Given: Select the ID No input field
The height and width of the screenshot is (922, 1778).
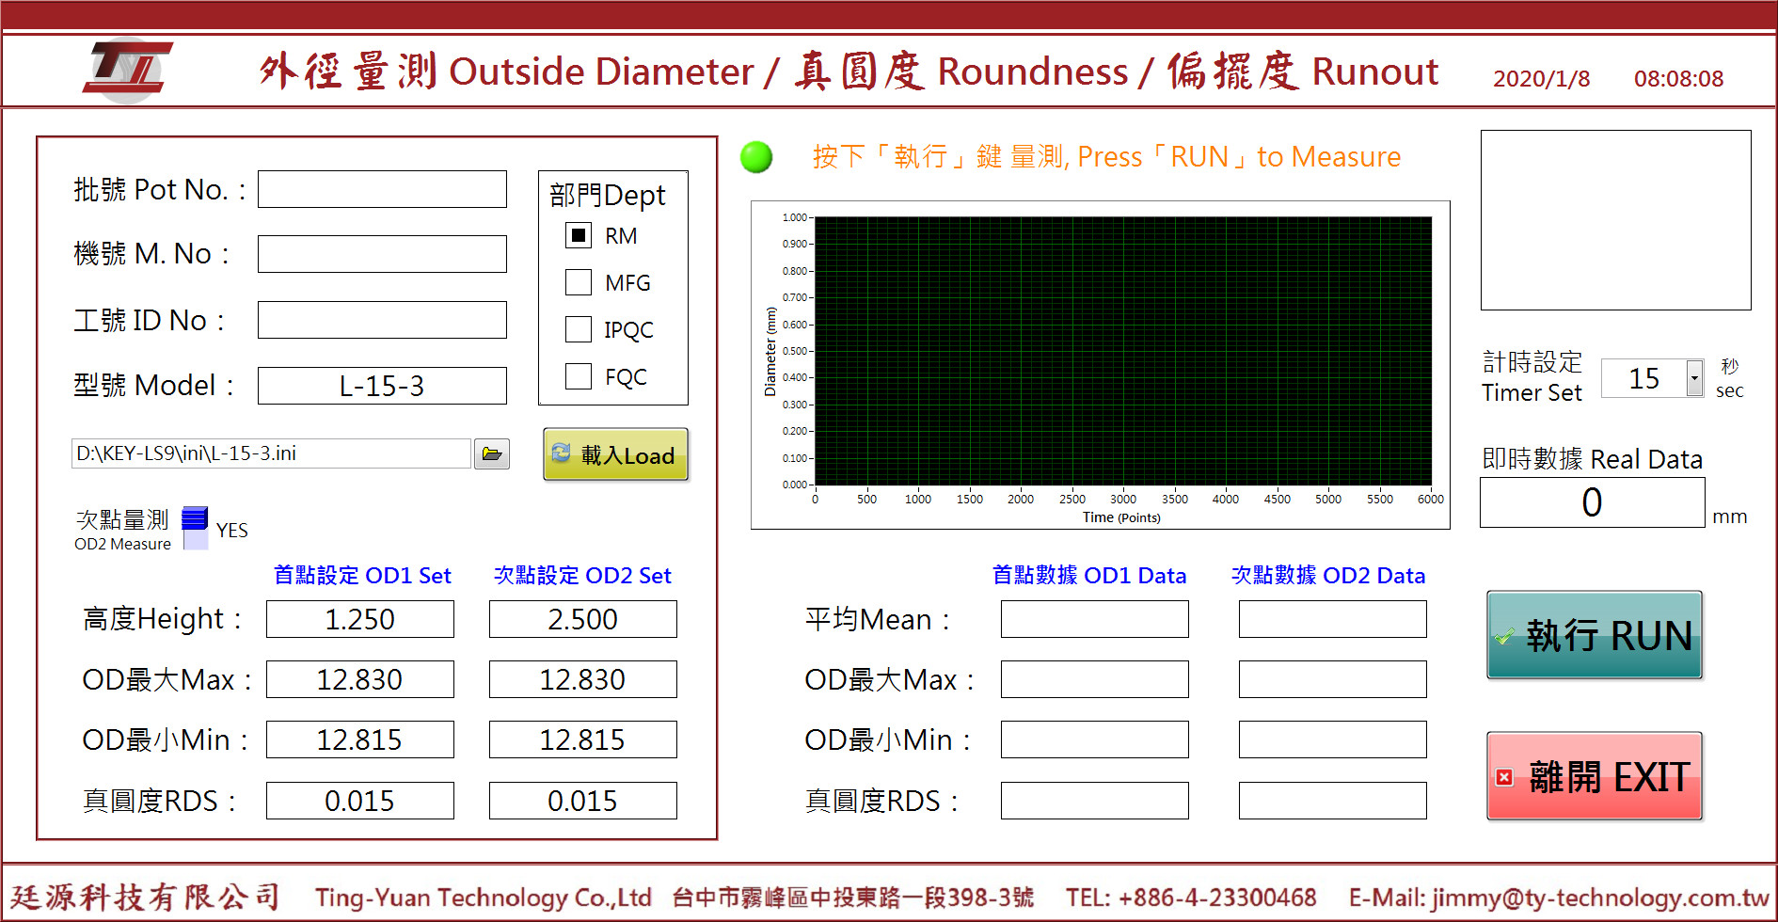Looking at the screenshot, I should pyautogui.click(x=382, y=320).
